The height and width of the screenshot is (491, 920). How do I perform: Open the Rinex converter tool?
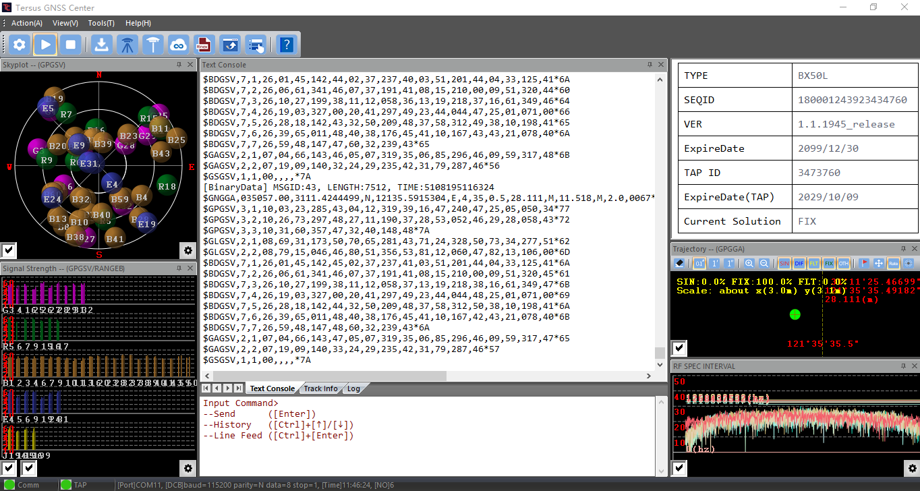pos(204,45)
